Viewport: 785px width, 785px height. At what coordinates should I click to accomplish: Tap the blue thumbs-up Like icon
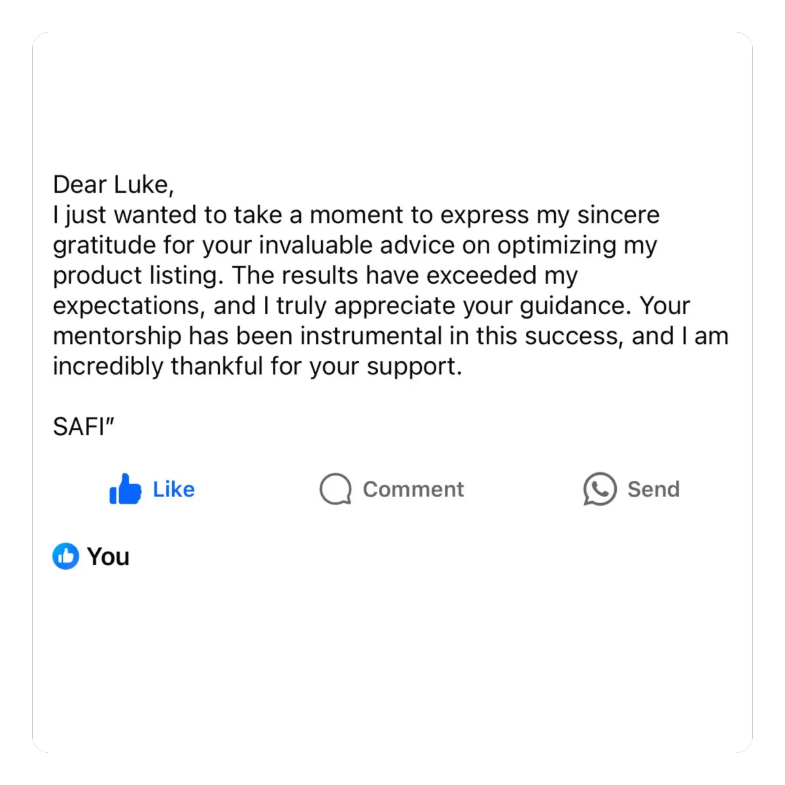coord(125,489)
